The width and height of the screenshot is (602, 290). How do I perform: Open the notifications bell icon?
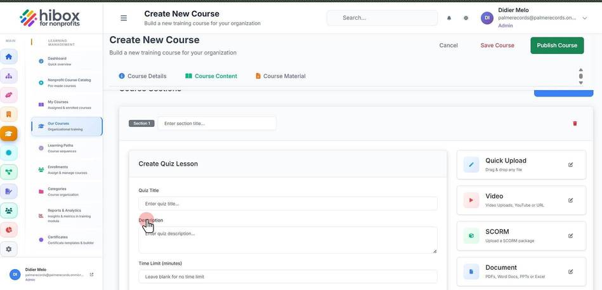[449, 18]
